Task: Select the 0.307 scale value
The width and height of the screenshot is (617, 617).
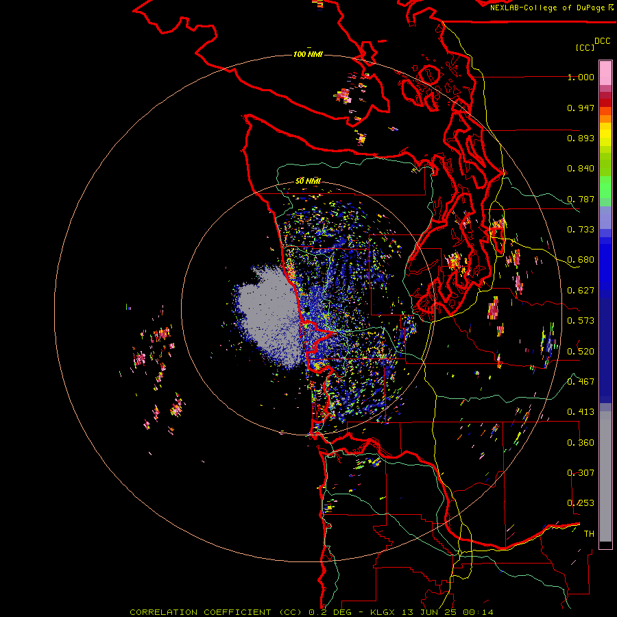Action: point(581,473)
